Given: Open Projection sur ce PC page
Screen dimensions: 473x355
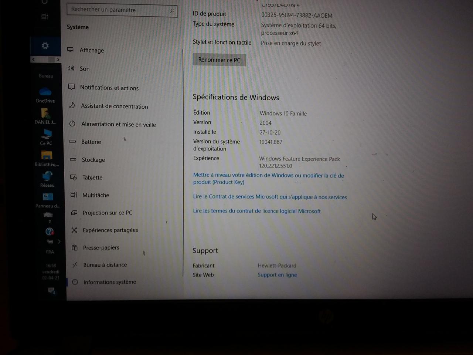Looking at the screenshot, I should (108, 213).
